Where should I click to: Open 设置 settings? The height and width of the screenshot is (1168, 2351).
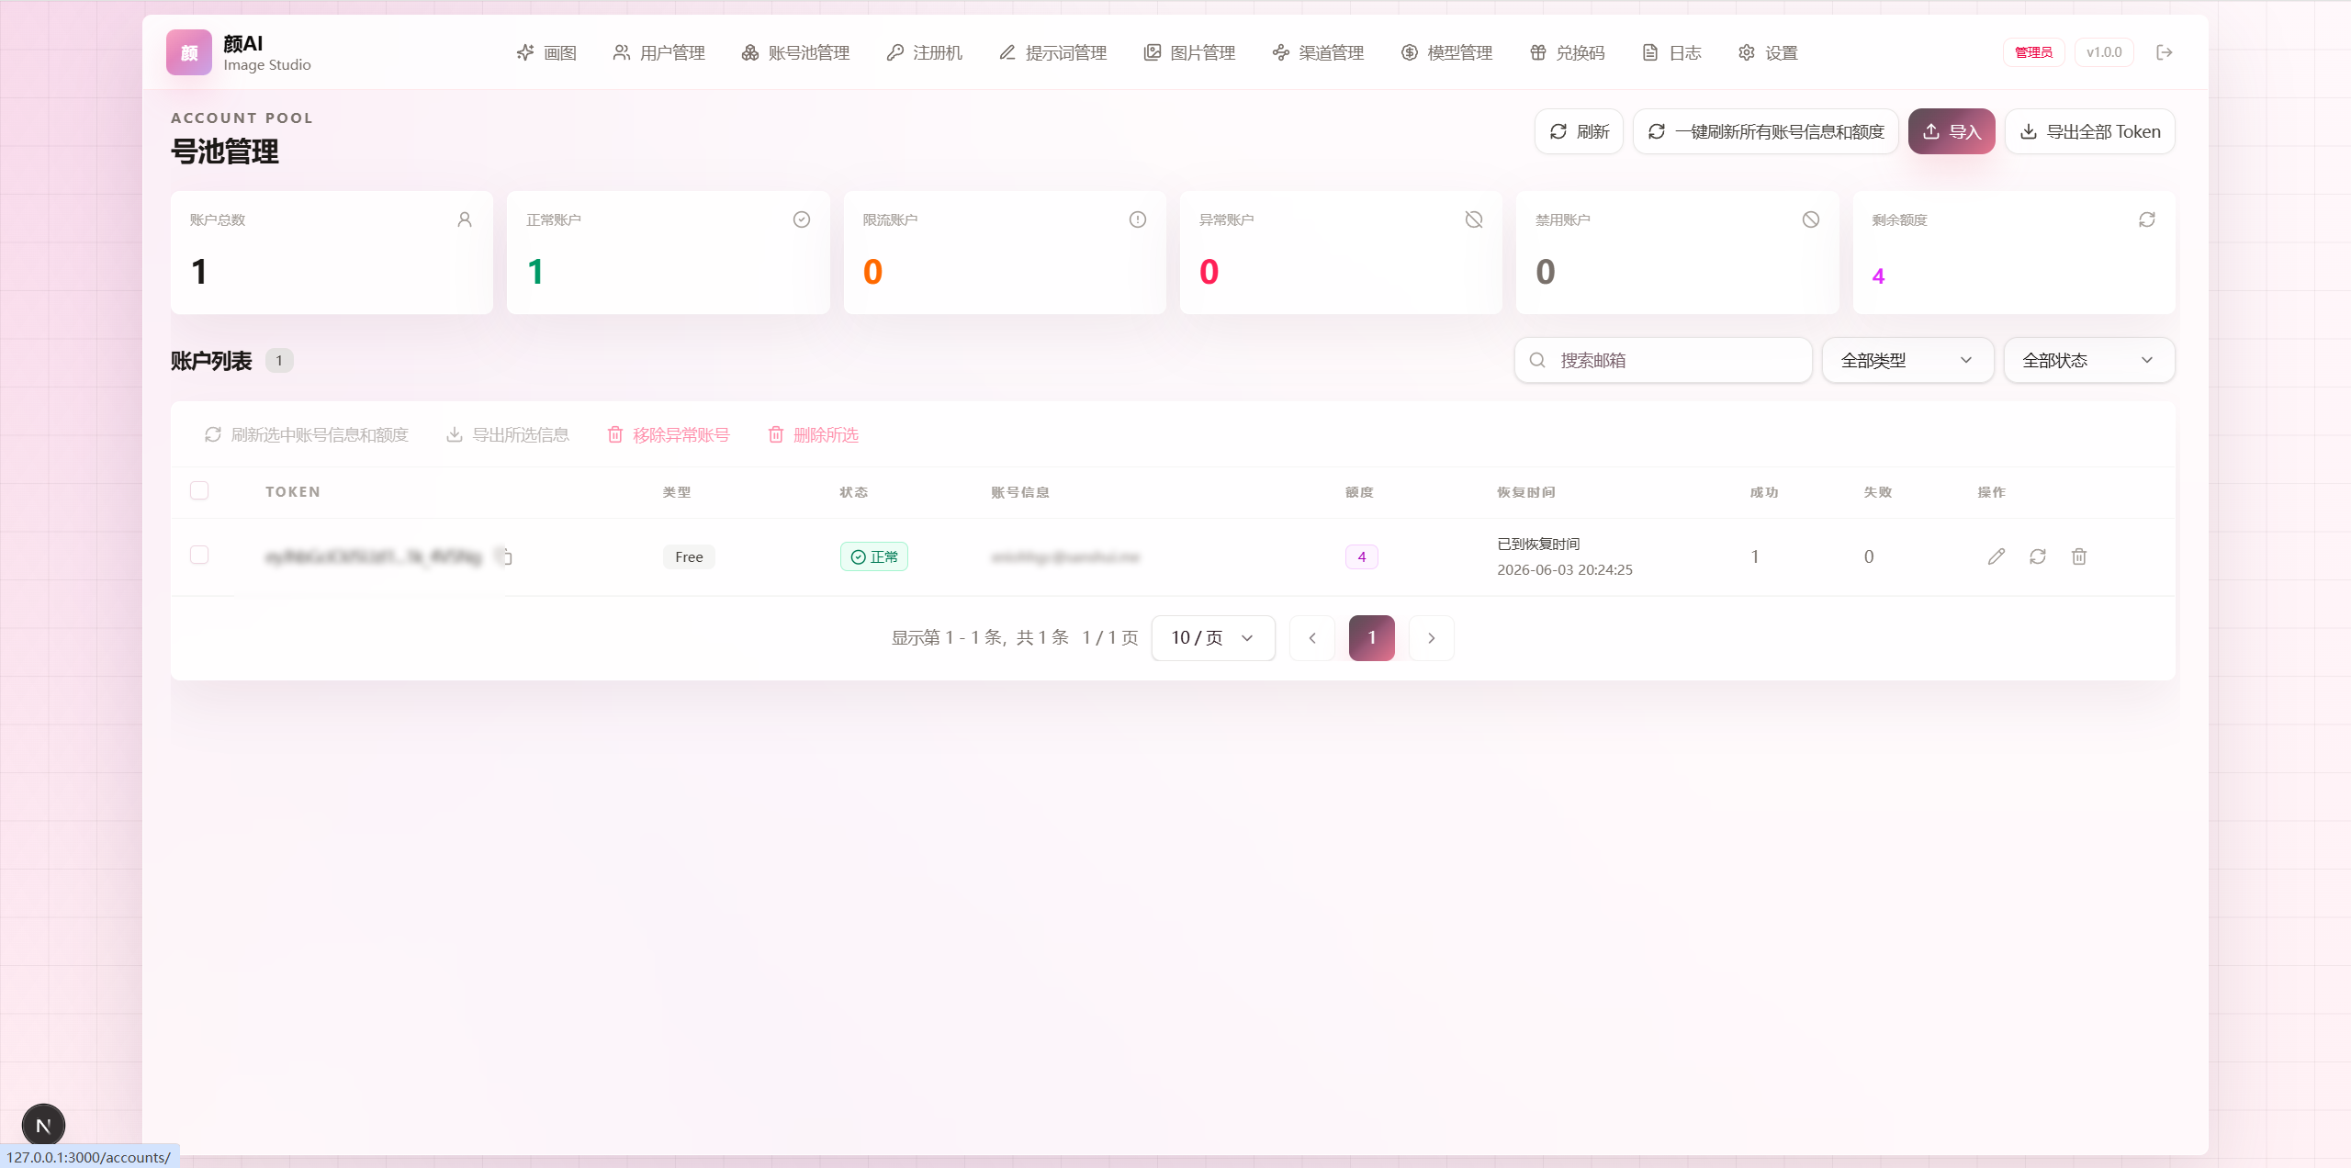click(x=1768, y=52)
